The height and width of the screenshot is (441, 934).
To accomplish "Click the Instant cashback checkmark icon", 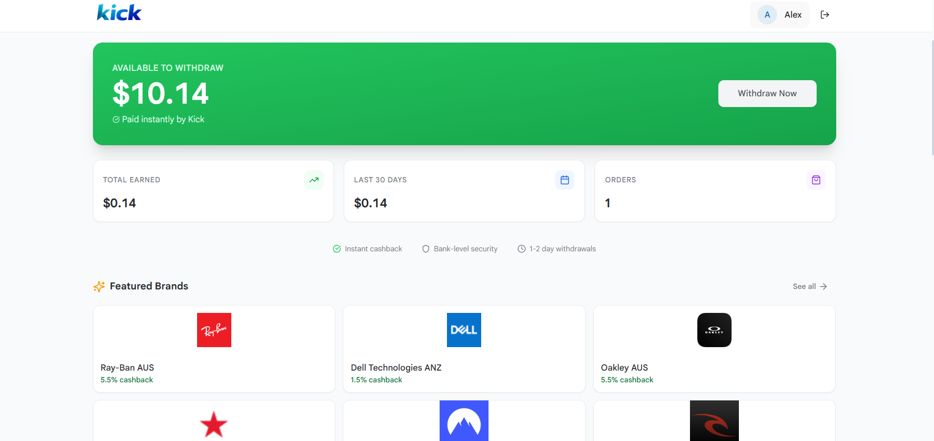I will coord(337,249).
